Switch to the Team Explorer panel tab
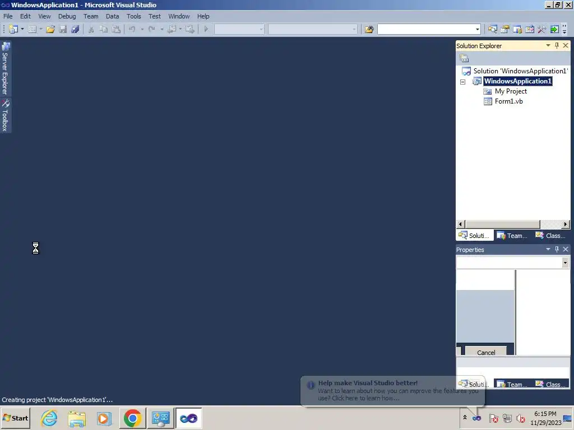The image size is (574, 430). pos(512,236)
